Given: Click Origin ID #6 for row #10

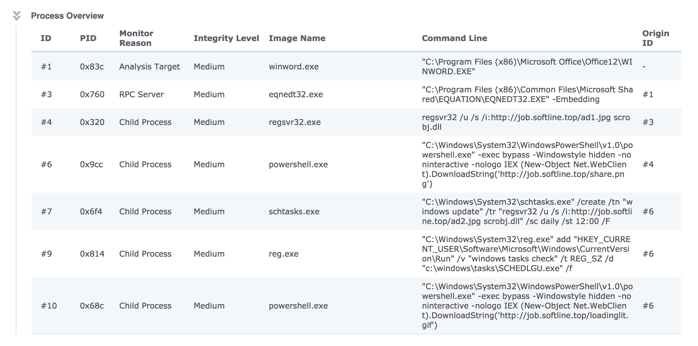Looking at the screenshot, I should [x=648, y=306].
